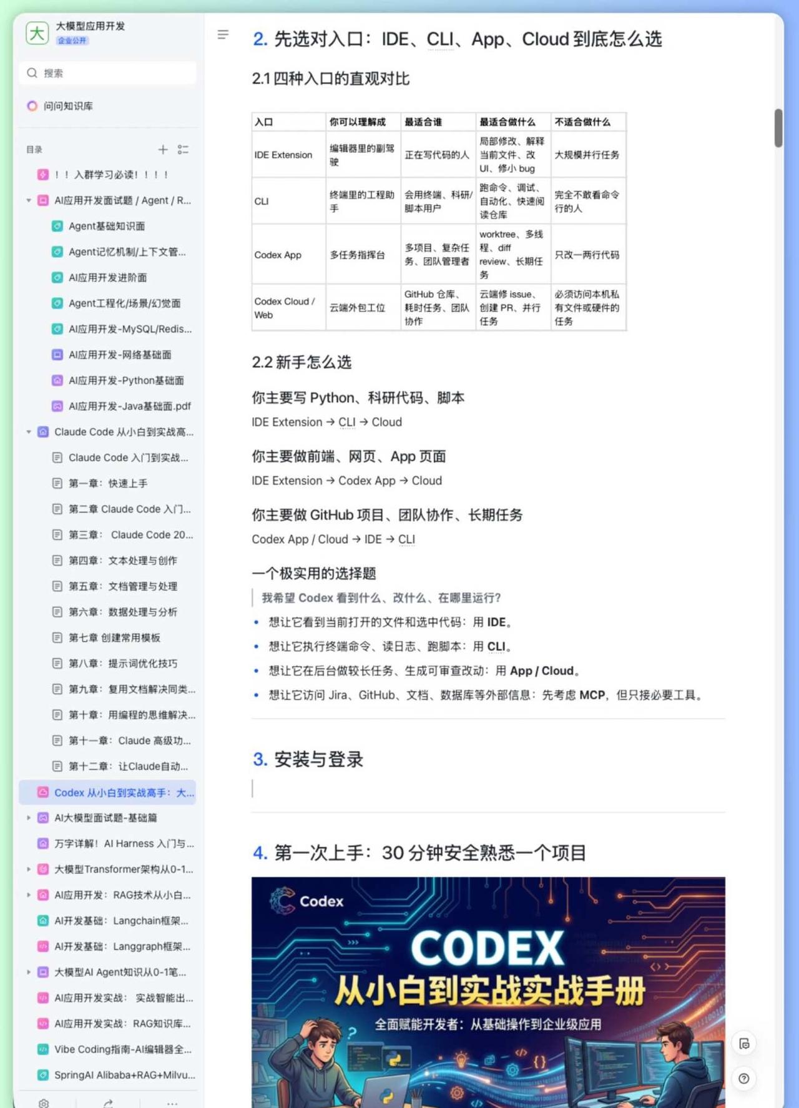The width and height of the screenshot is (799, 1108).
Task: Click the 企业公开 visibility tag
Action: [72, 41]
